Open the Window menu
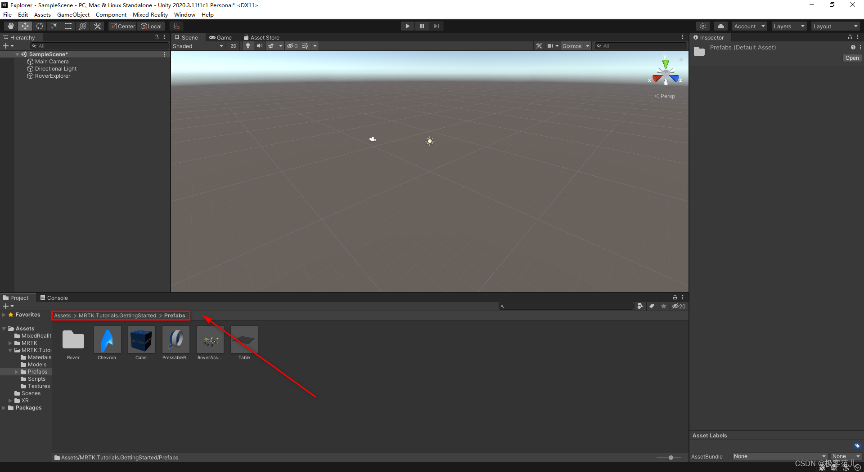Image resolution: width=864 pixels, height=472 pixels. (x=184, y=14)
